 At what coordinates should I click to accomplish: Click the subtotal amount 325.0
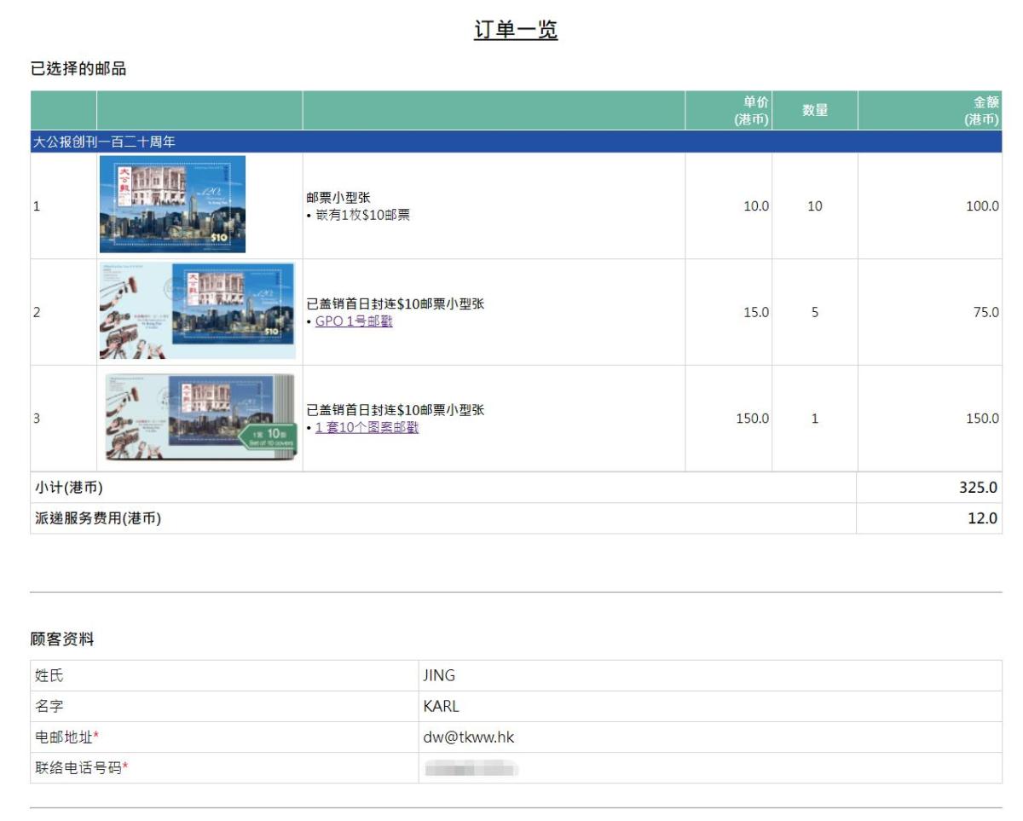coord(978,488)
